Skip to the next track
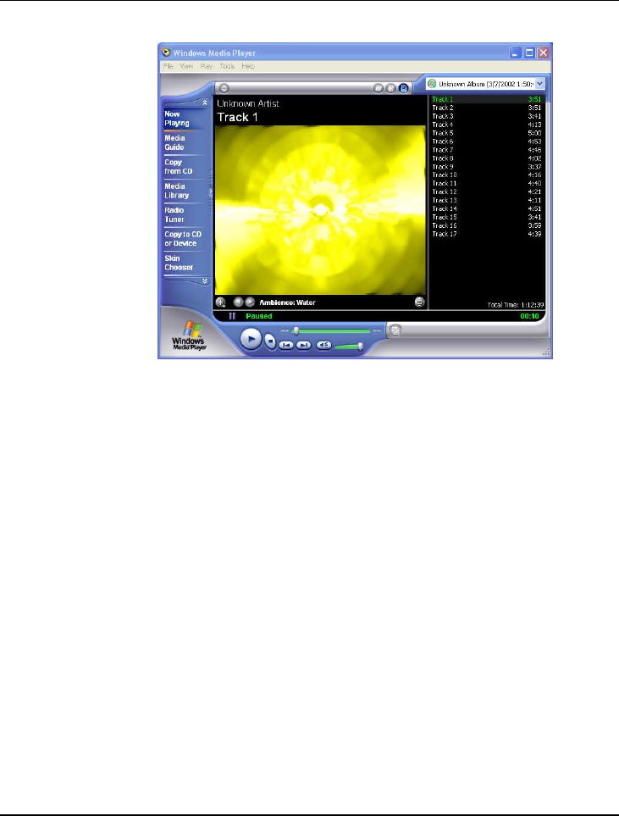 pyautogui.click(x=304, y=345)
